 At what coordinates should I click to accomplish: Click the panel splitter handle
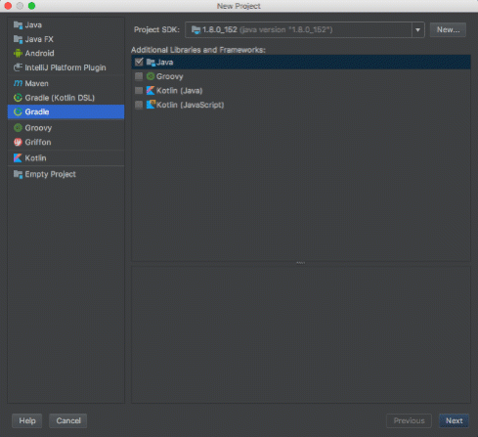pyautogui.click(x=300, y=263)
